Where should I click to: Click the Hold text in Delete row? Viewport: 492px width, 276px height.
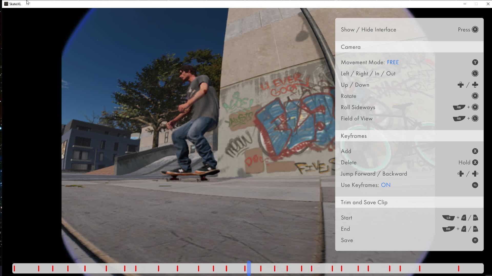tap(464, 163)
